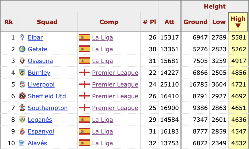249x149 pixels.
Task: Sort by the Ground column header
Action: click(195, 22)
